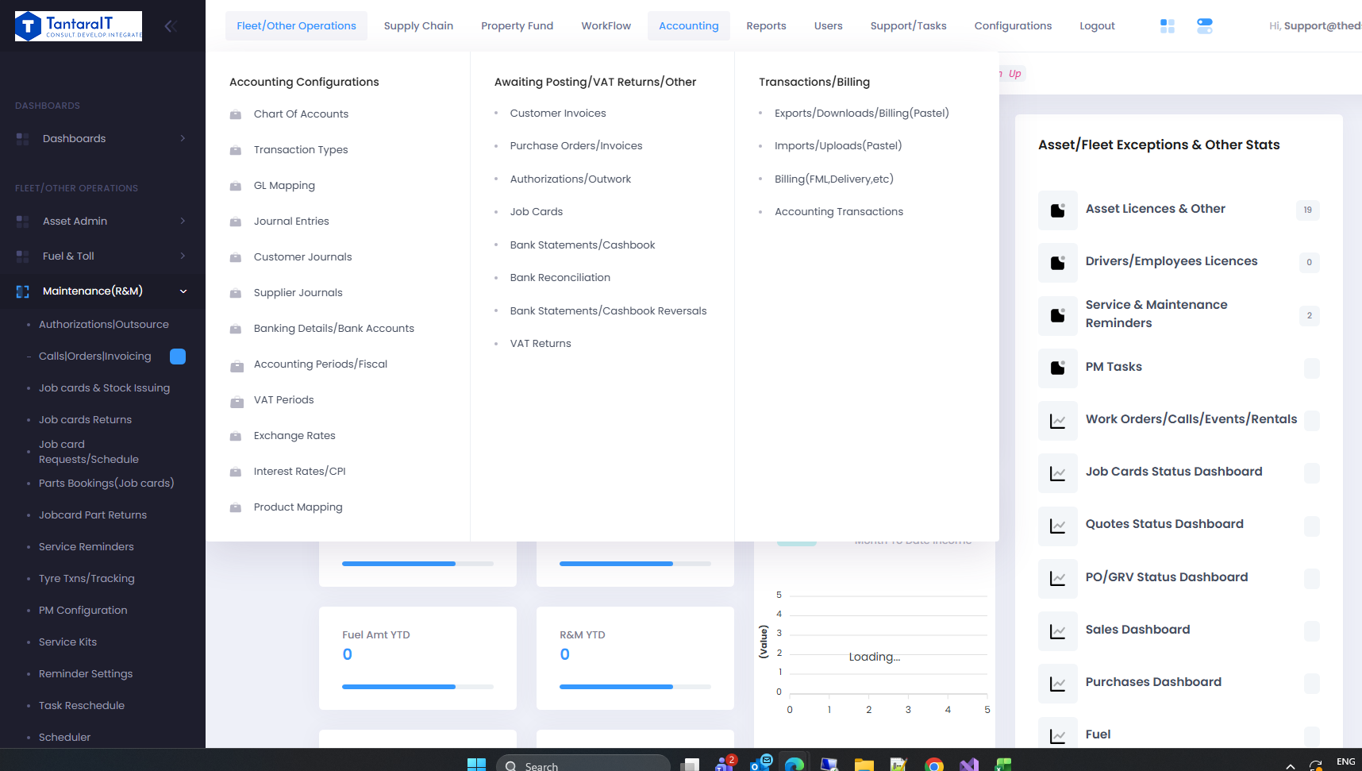Select Authorizations|Outsource in sidebar
1362x771 pixels.
[104, 325]
